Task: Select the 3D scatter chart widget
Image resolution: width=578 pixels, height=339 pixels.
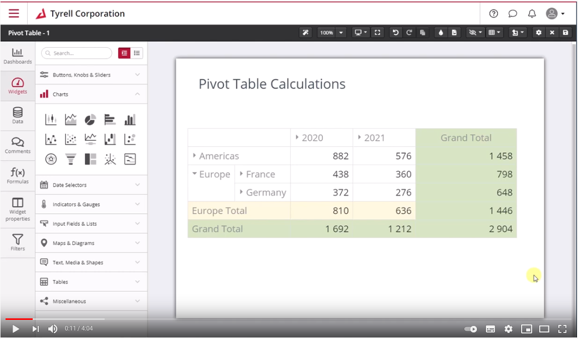Action: [110, 159]
